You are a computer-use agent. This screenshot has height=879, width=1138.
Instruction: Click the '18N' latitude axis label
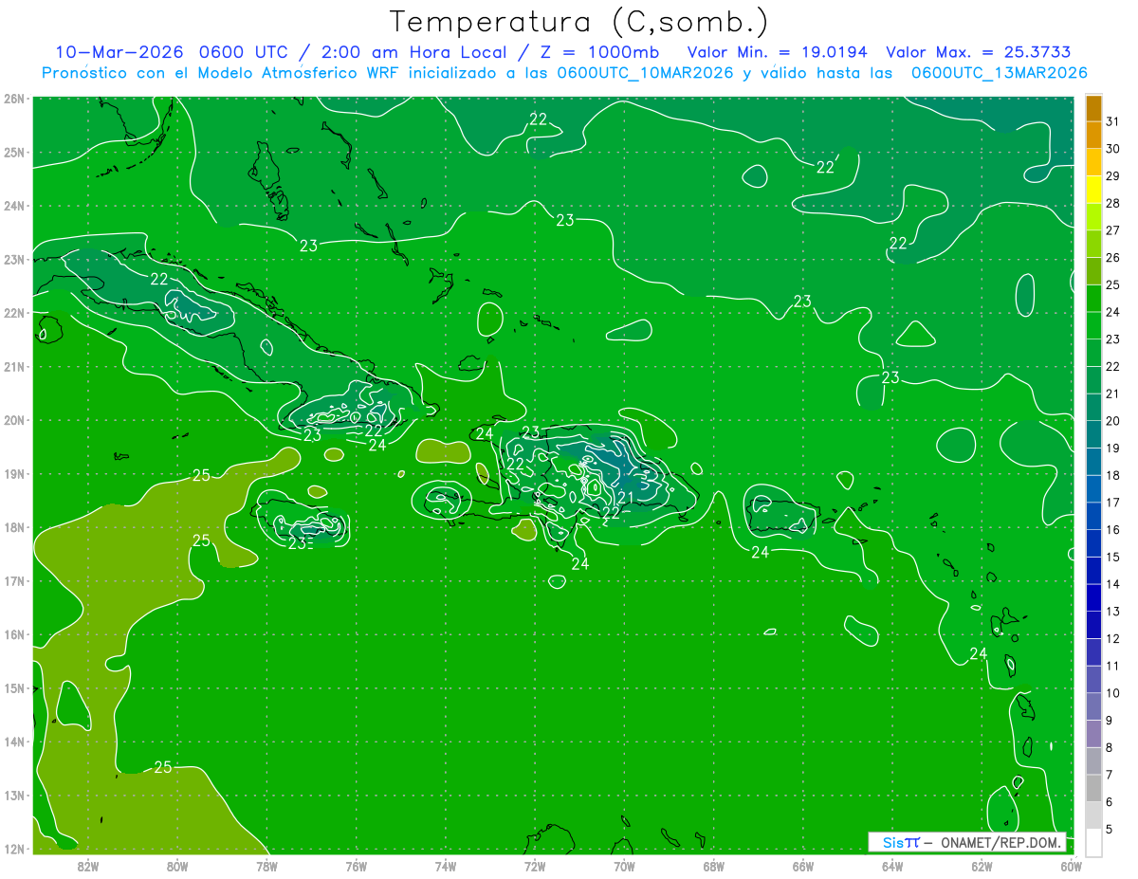pyautogui.click(x=14, y=527)
